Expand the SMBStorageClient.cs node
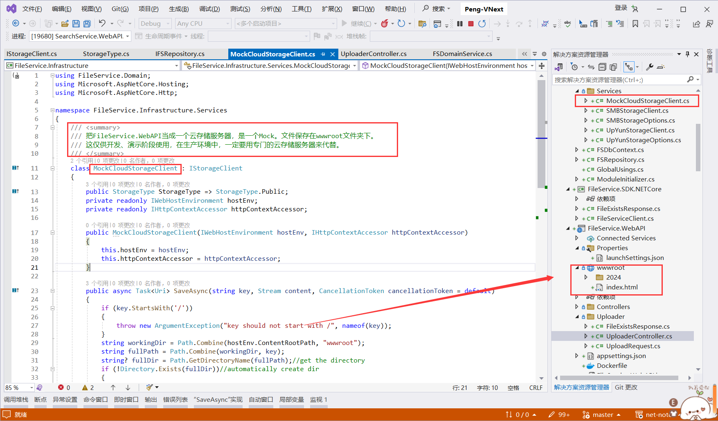 point(586,111)
